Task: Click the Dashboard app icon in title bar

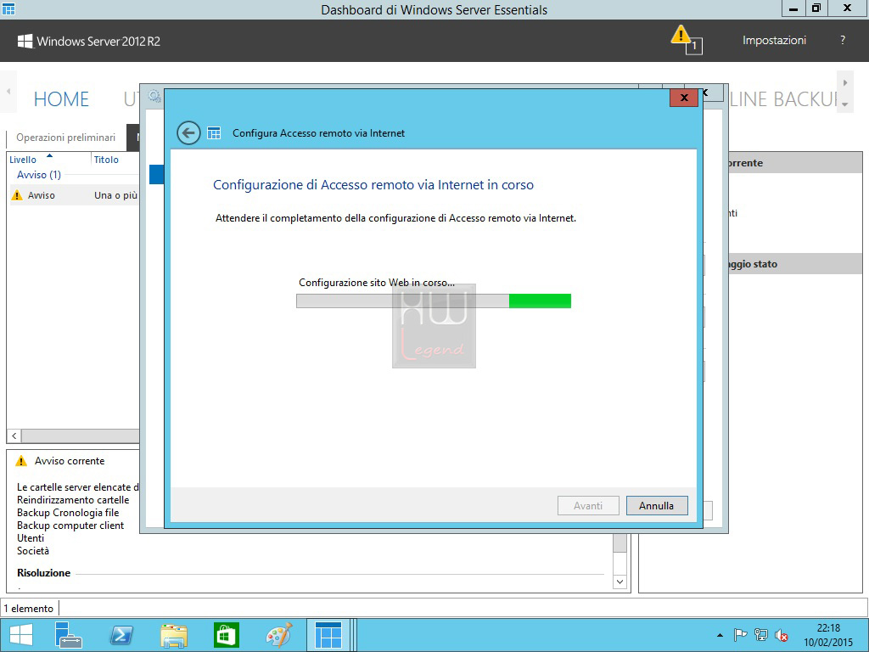Action: (x=8, y=8)
